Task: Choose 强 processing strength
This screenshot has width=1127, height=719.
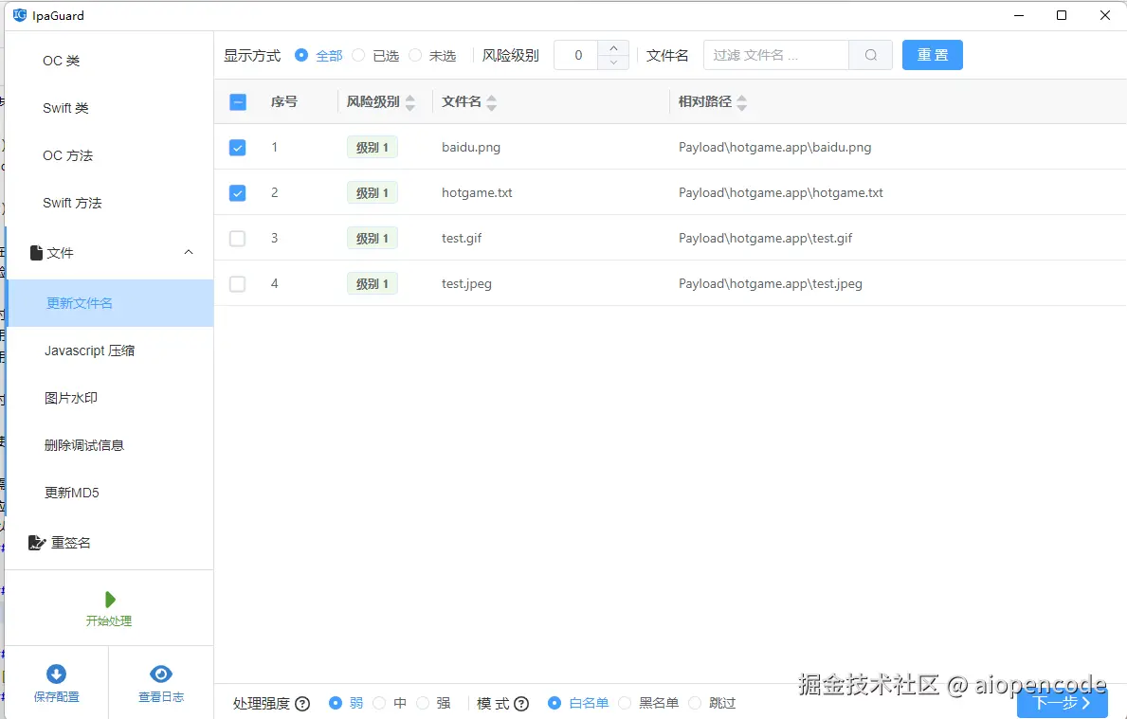Action: (x=422, y=703)
